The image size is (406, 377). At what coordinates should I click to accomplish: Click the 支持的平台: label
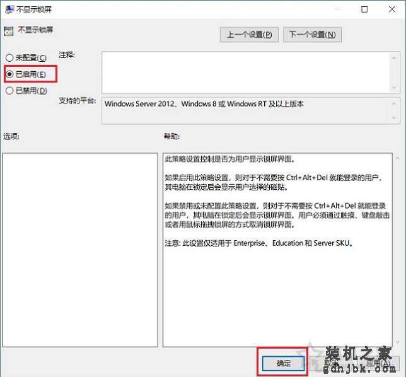pos(77,100)
